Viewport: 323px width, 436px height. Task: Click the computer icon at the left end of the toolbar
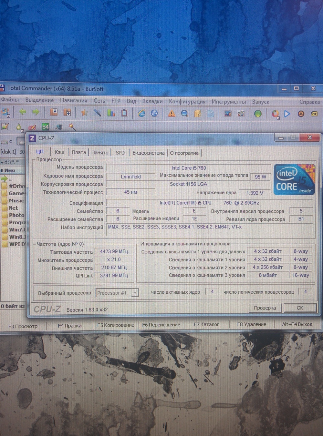coord(5,112)
